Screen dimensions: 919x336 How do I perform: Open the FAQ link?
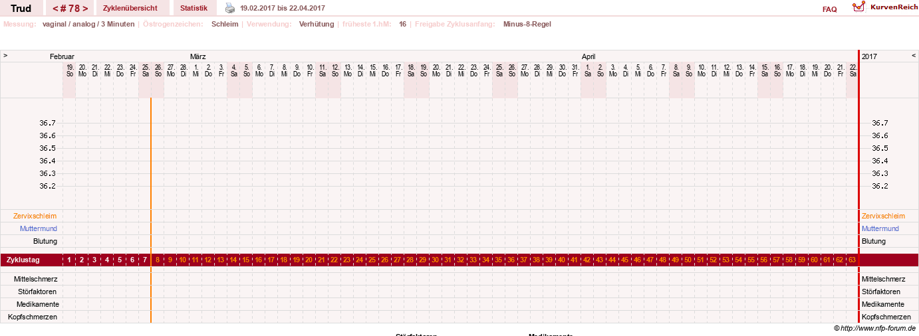tap(829, 9)
